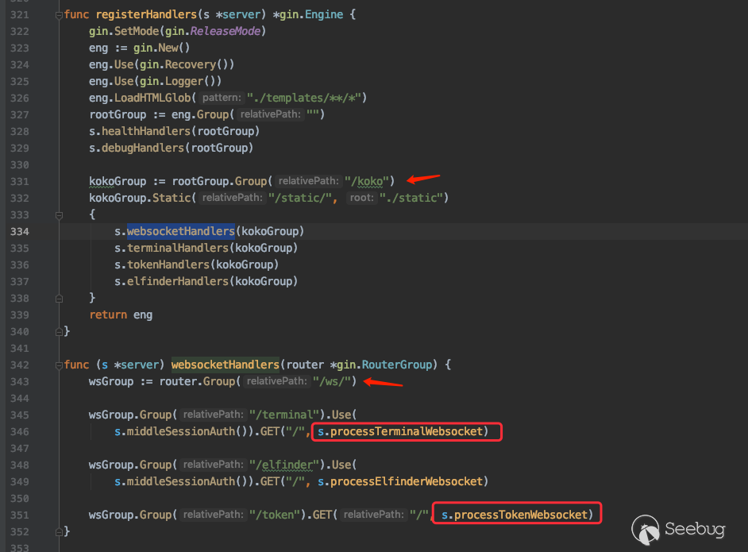Viewport: 748px width, 552px height.
Task: Click RouterGroup type in function signature
Action: click(x=397, y=365)
